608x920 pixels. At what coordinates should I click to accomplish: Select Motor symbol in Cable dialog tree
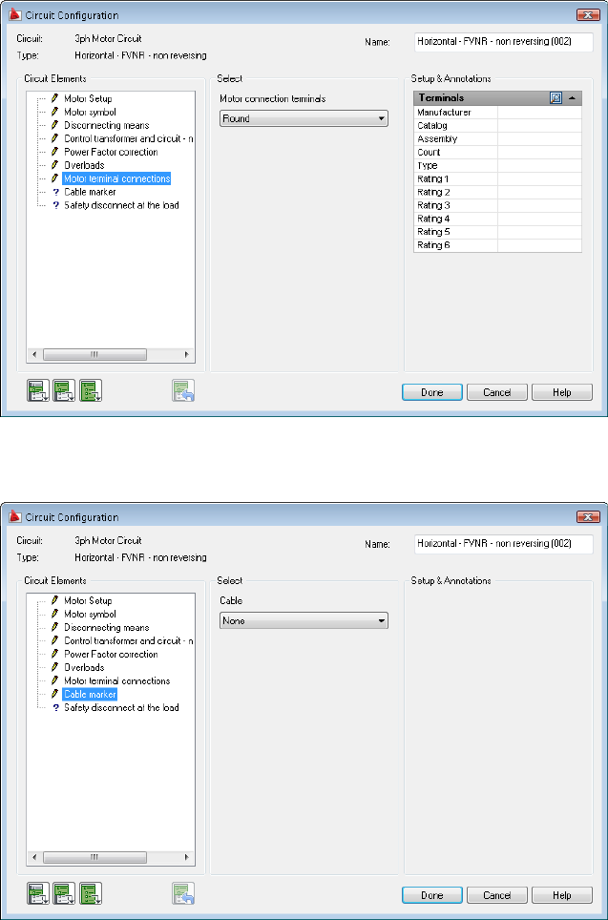tap(90, 614)
